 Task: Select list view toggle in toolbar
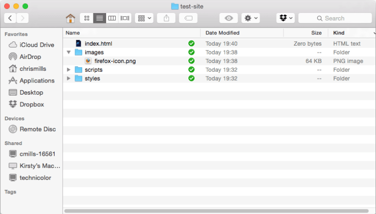[x=99, y=18]
